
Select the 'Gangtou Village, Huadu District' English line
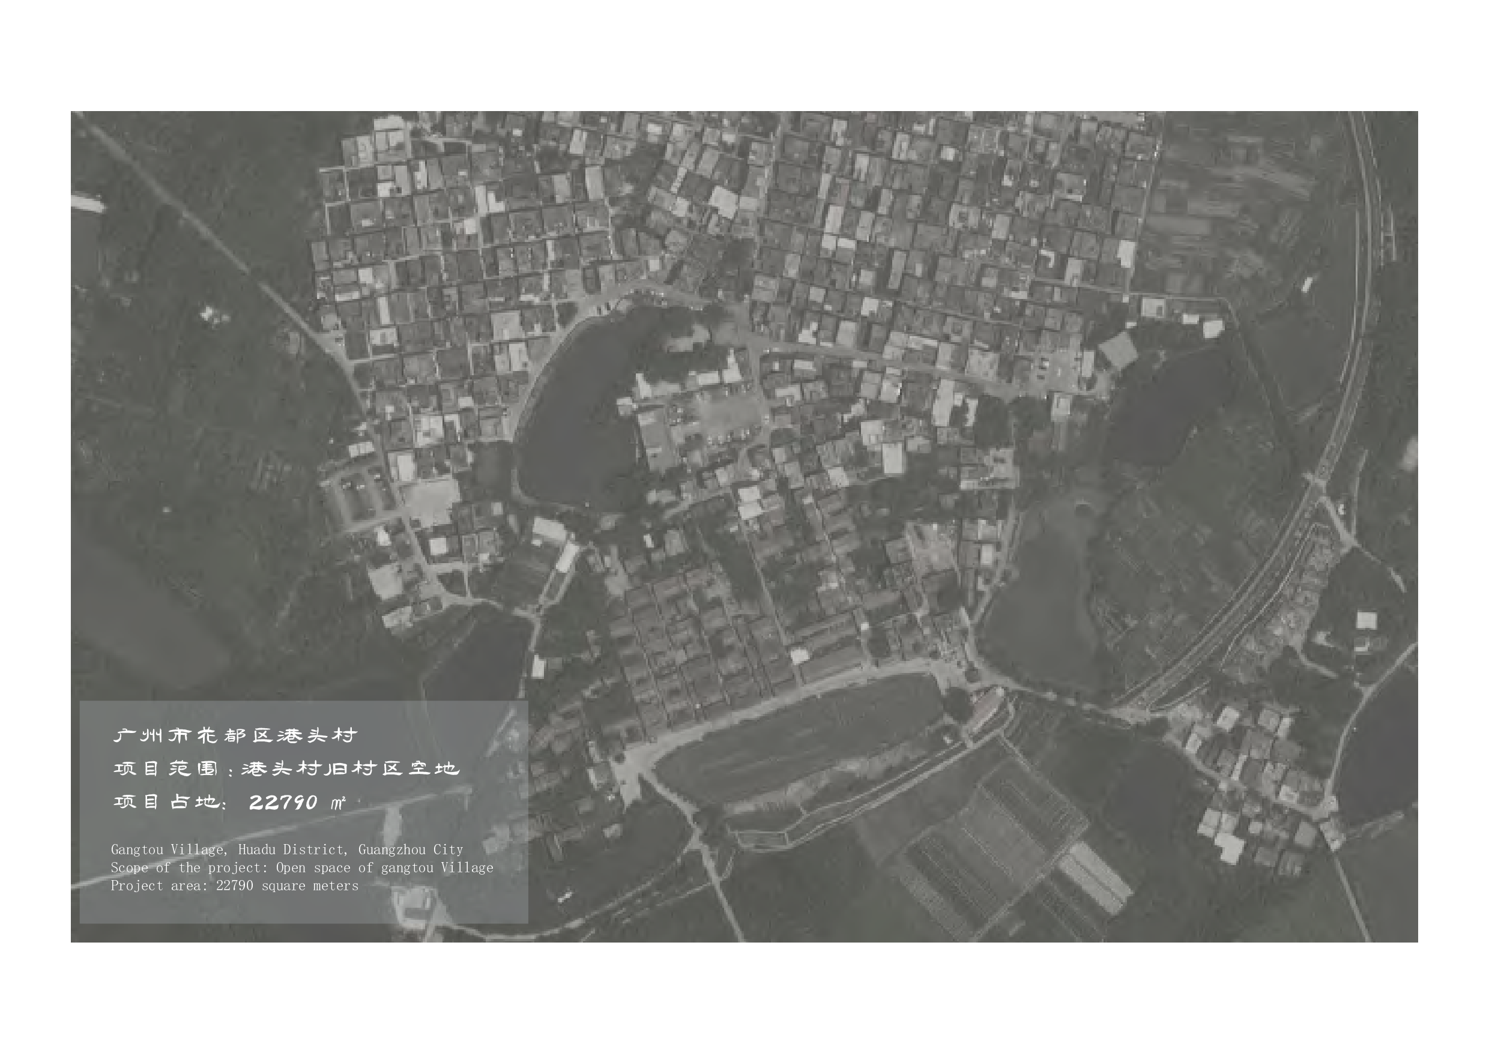point(286,849)
